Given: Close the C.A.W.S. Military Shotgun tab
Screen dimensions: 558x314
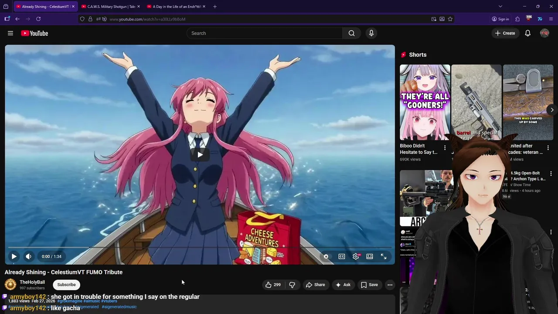Looking at the screenshot, I should (139, 7).
